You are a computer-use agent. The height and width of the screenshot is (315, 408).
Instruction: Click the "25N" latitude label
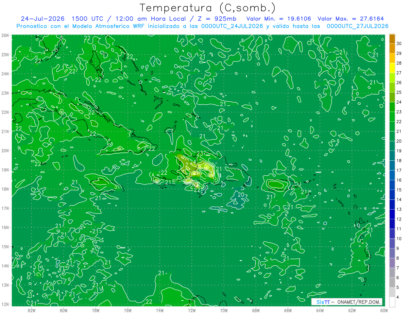pos(5,54)
